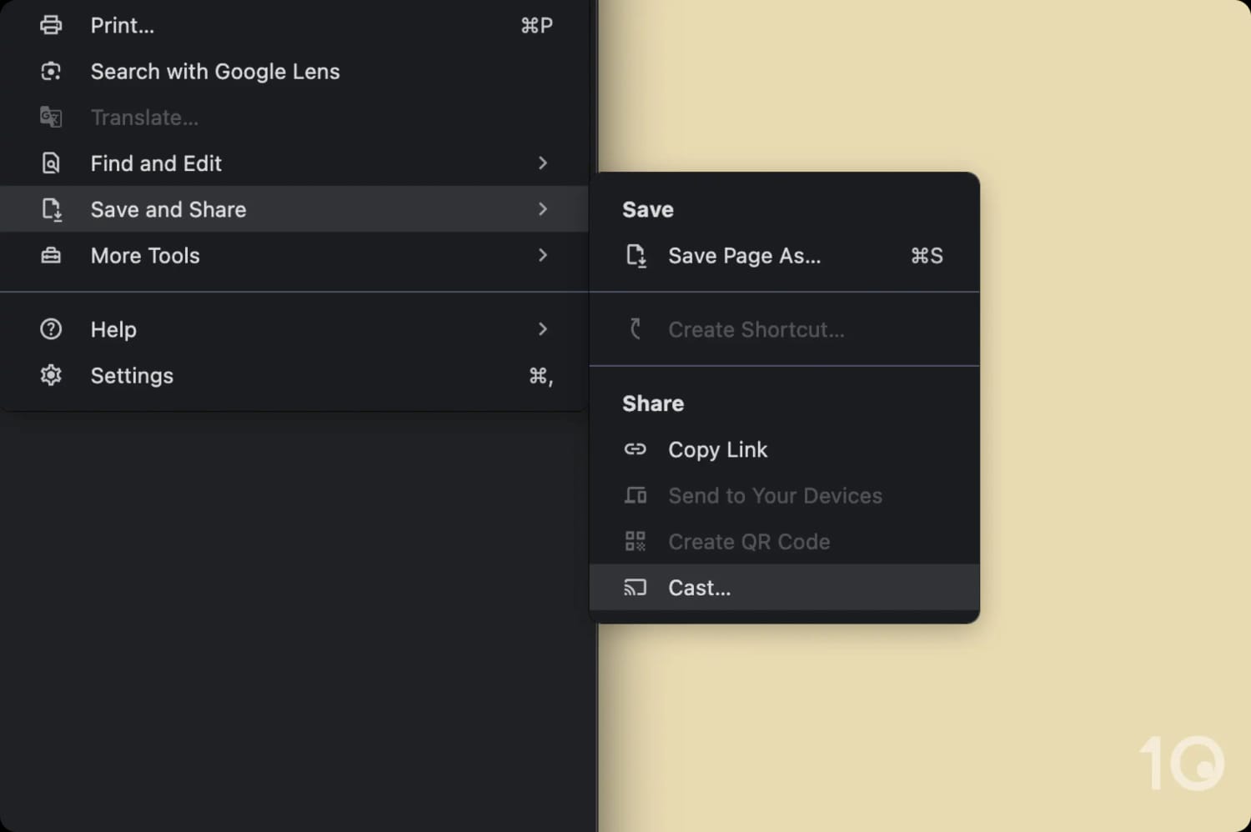Click the Cast screen icon
The width and height of the screenshot is (1251, 832).
[636, 588]
